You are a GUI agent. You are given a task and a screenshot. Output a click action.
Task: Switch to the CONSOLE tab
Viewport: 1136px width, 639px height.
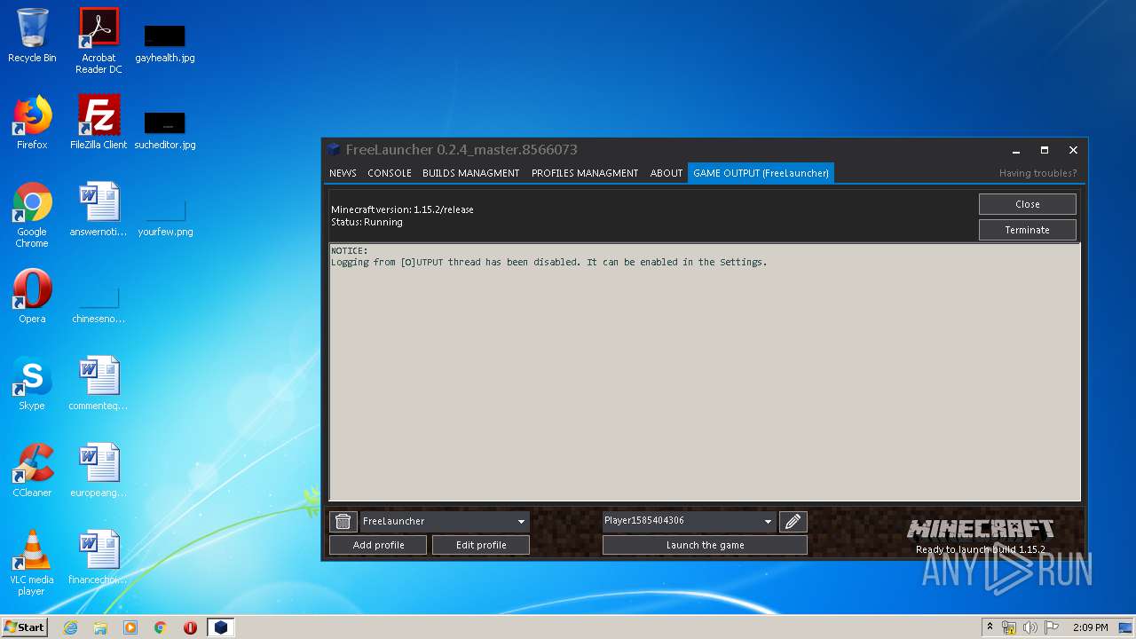click(390, 173)
